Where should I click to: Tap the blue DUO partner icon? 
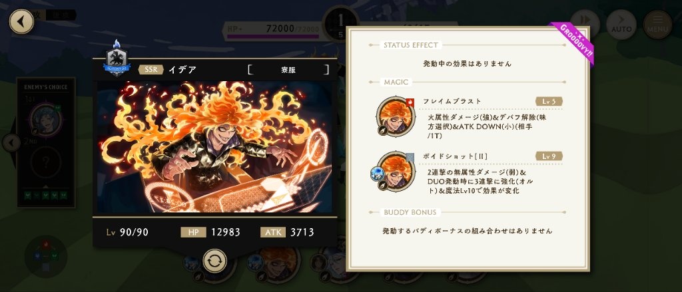[x=376, y=174]
